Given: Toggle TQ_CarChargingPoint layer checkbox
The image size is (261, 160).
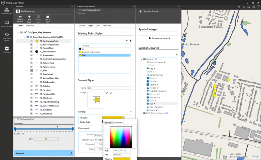Looking at the screenshot, I should point(31,41).
